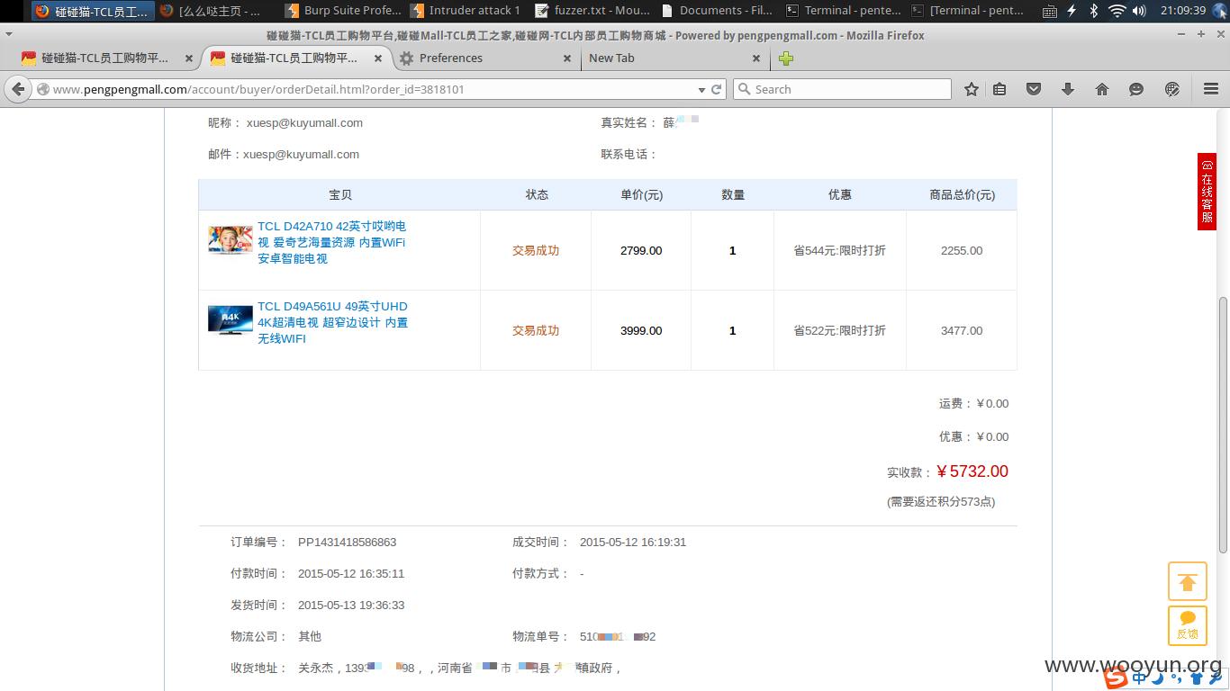Open a new tab with the green plus
Viewport: 1230px width, 691px height.
point(786,58)
